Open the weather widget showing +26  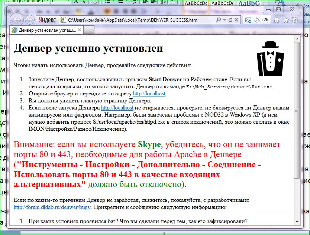(261, 20)
